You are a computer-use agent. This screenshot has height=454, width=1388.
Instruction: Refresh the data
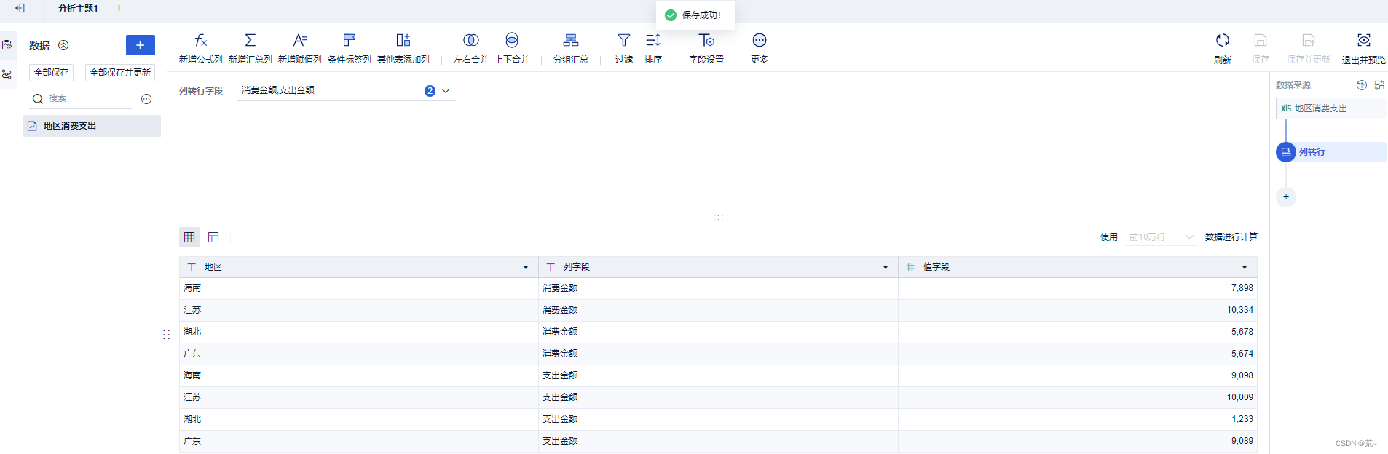coord(1223,48)
